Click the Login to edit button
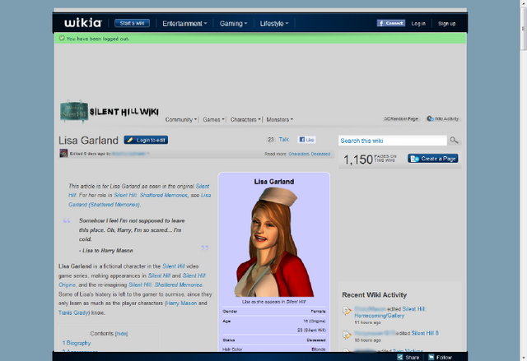527x361 pixels. [x=146, y=140]
